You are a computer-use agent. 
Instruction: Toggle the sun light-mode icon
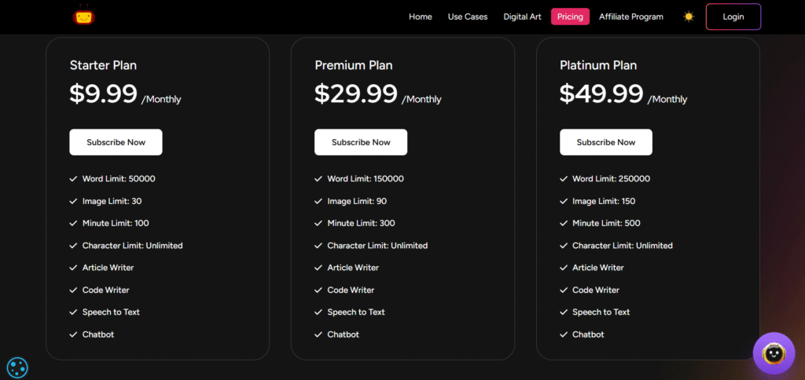pyautogui.click(x=689, y=17)
